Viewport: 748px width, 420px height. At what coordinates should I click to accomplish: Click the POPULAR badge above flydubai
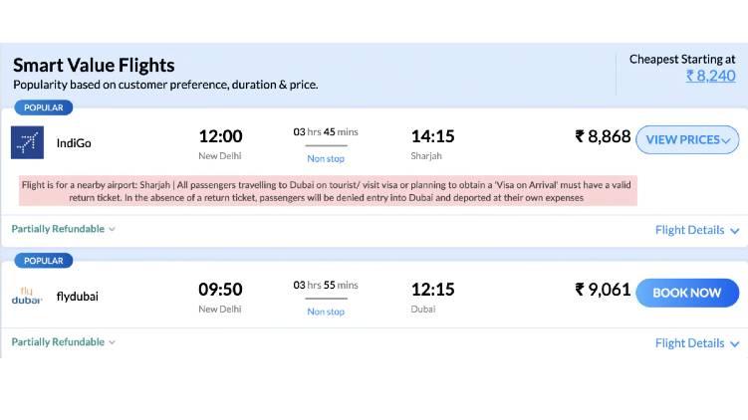click(x=44, y=261)
